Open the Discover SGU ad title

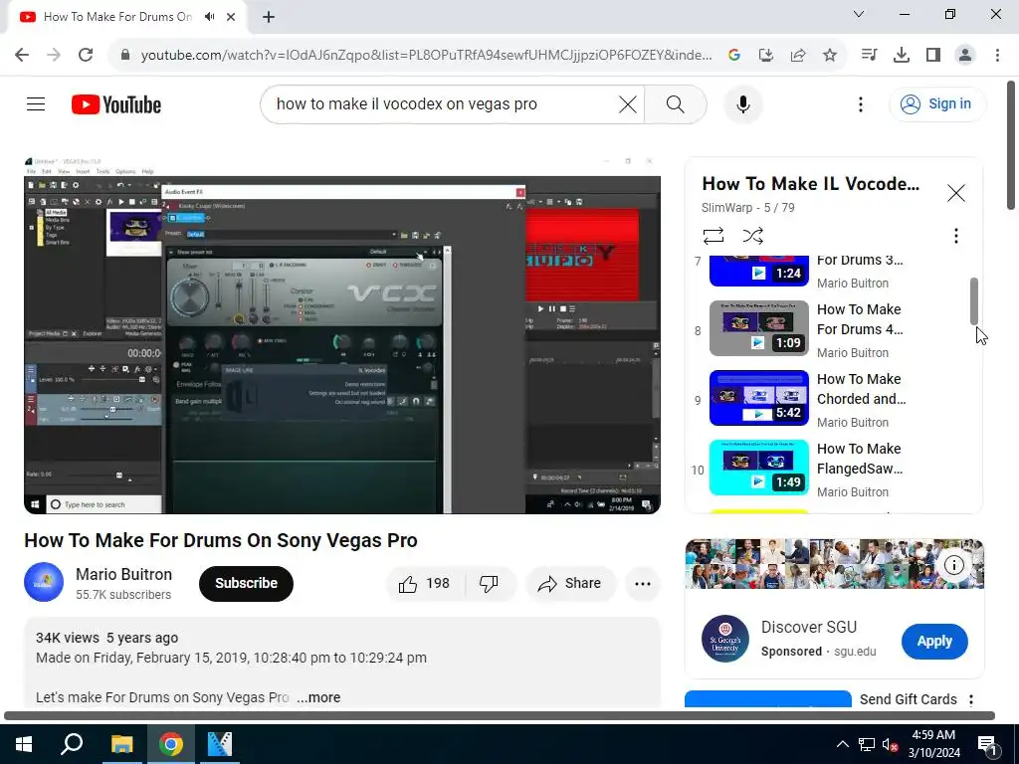(809, 627)
